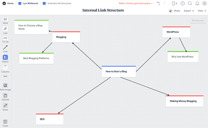Choose the Column tool
The width and height of the screenshot is (208, 128).
(5, 68)
